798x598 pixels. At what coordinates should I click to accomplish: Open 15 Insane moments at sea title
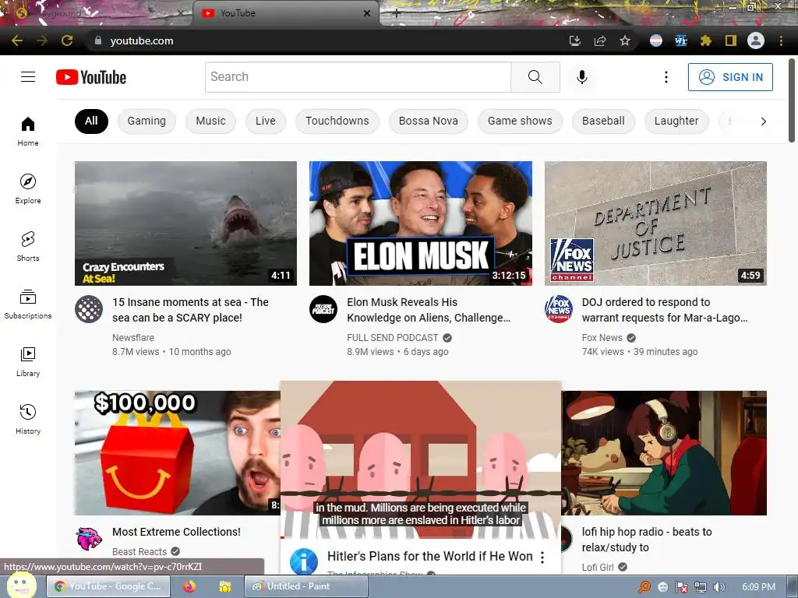190,310
